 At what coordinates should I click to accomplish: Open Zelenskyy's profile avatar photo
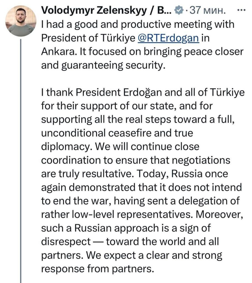[x=21, y=21]
